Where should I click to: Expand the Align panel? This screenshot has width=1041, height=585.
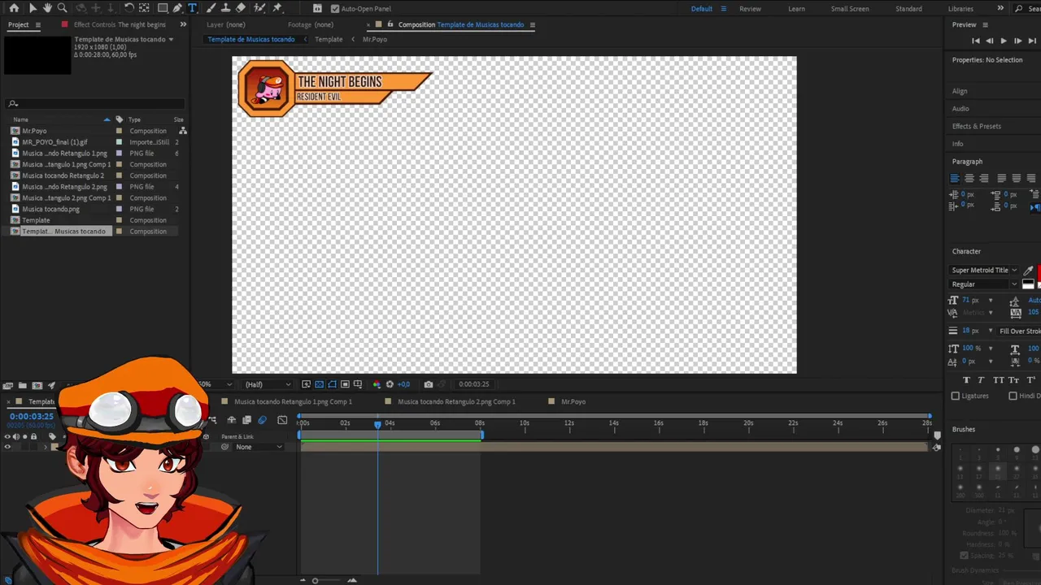[x=960, y=91]
